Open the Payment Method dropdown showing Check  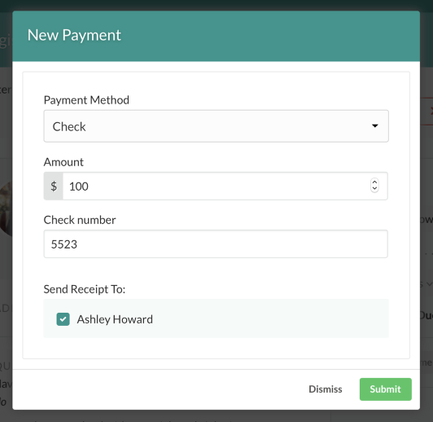coord(216,126)
